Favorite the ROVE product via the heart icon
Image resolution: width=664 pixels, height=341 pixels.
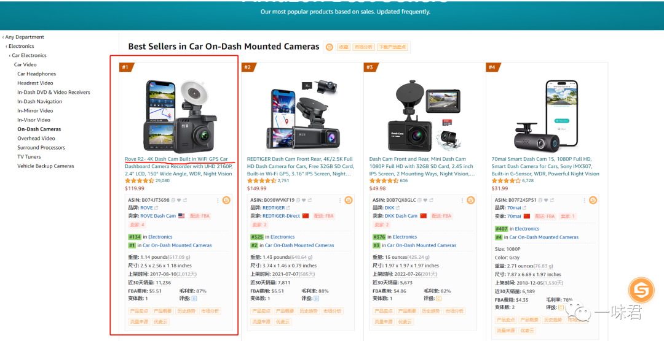pos(179,201)
